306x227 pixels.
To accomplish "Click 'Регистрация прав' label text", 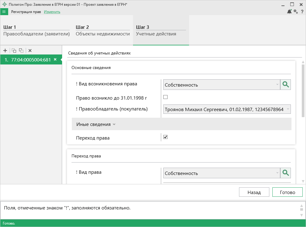I will click(26, 12).
